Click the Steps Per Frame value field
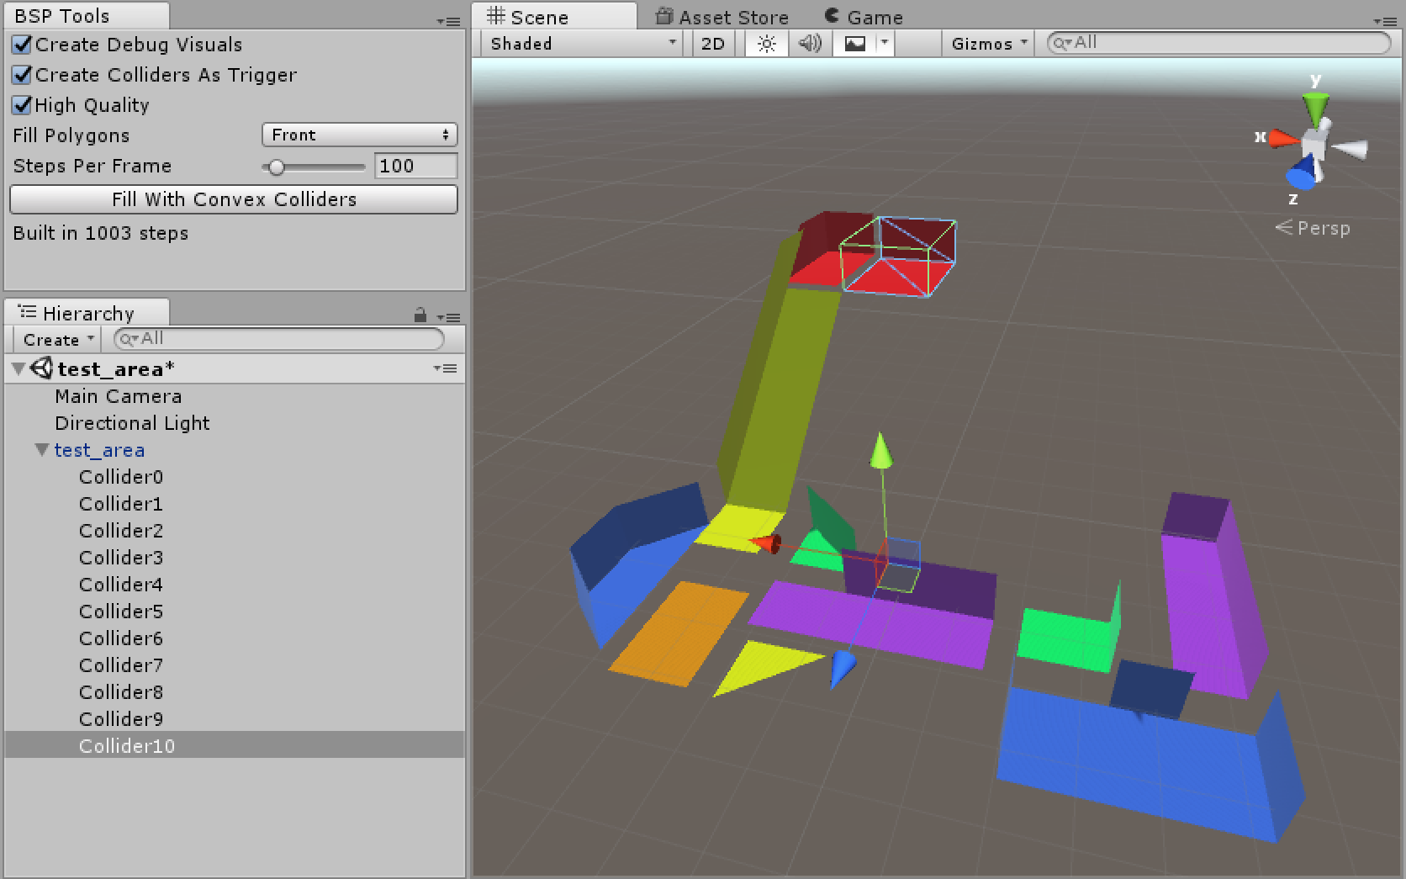 pyautogui.click(x=415, y=166)
